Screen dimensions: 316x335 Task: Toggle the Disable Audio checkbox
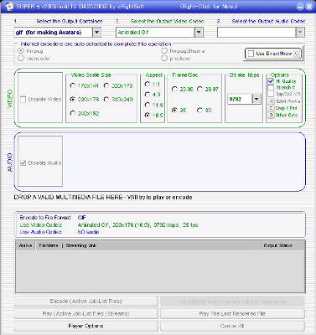(23, 162)
